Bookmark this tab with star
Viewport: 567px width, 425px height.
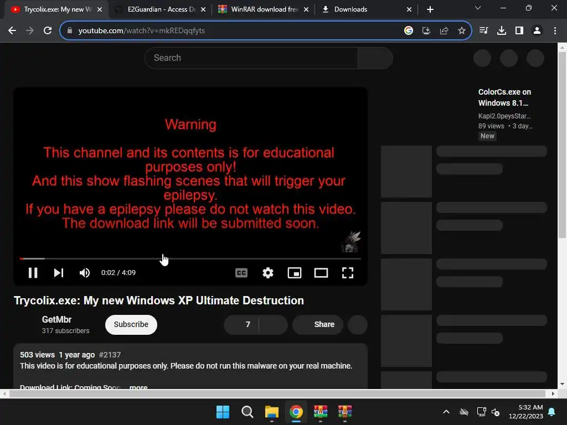click(461, 31)
